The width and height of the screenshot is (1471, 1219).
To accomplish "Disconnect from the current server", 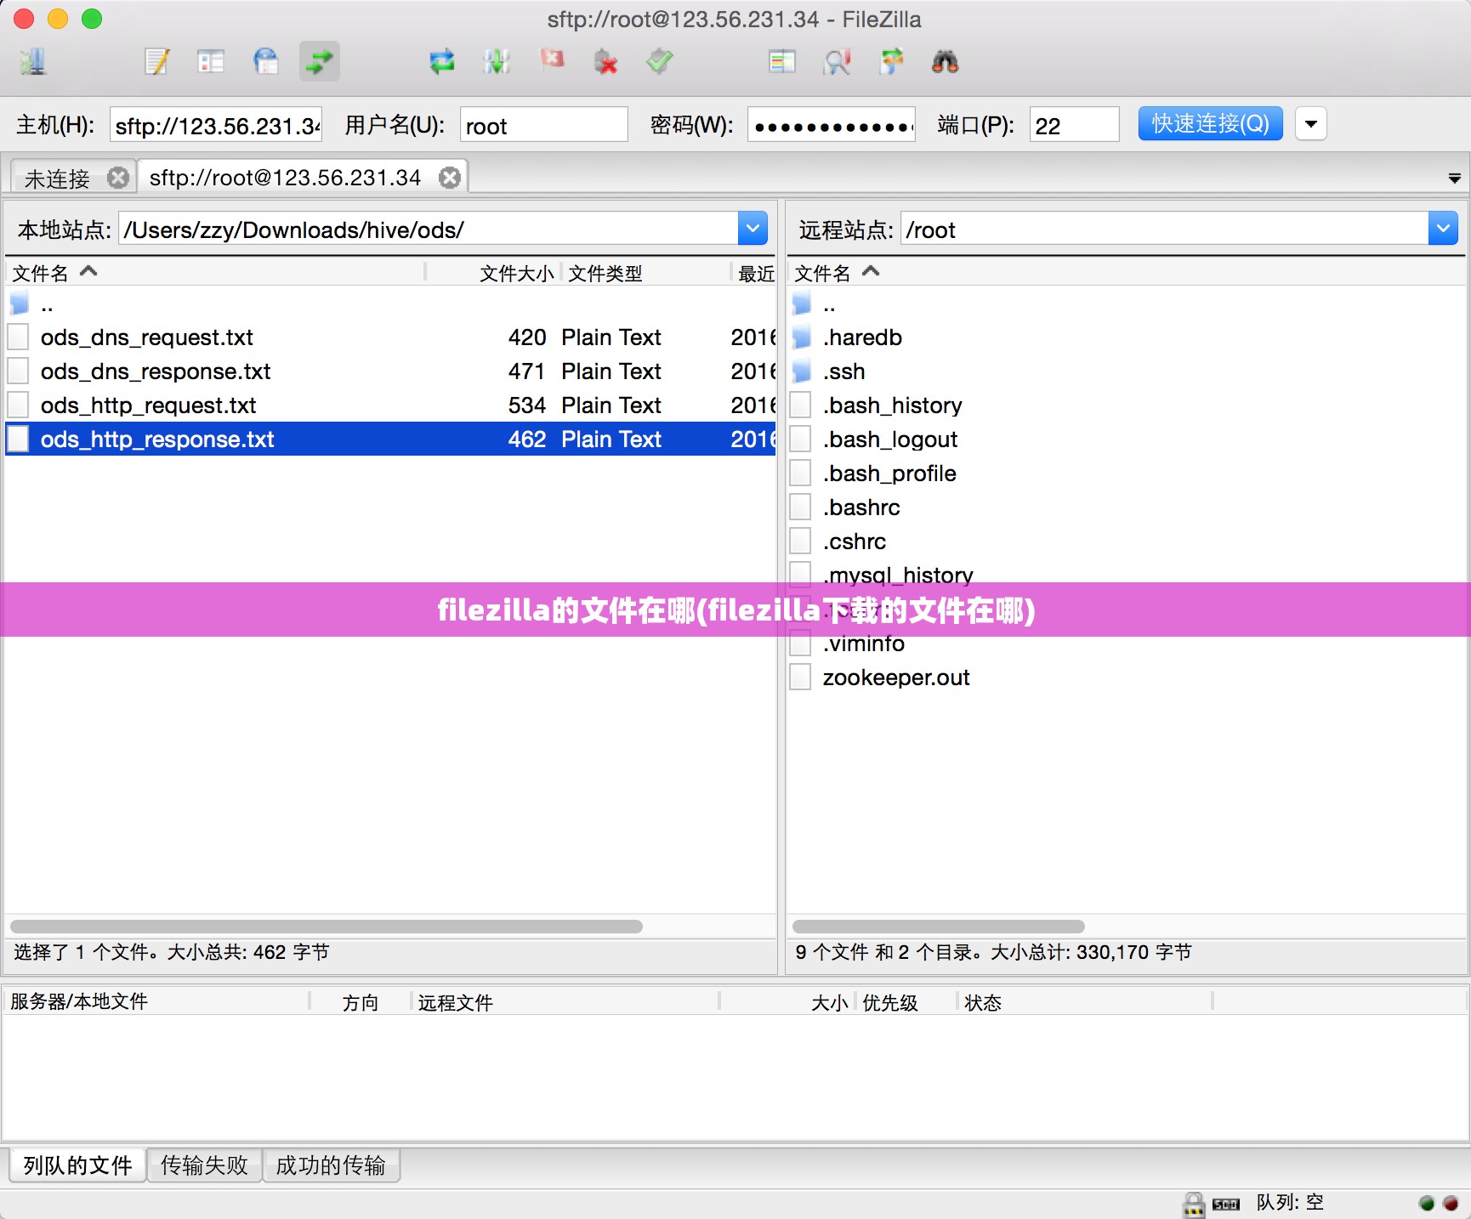I will point(605,61).
